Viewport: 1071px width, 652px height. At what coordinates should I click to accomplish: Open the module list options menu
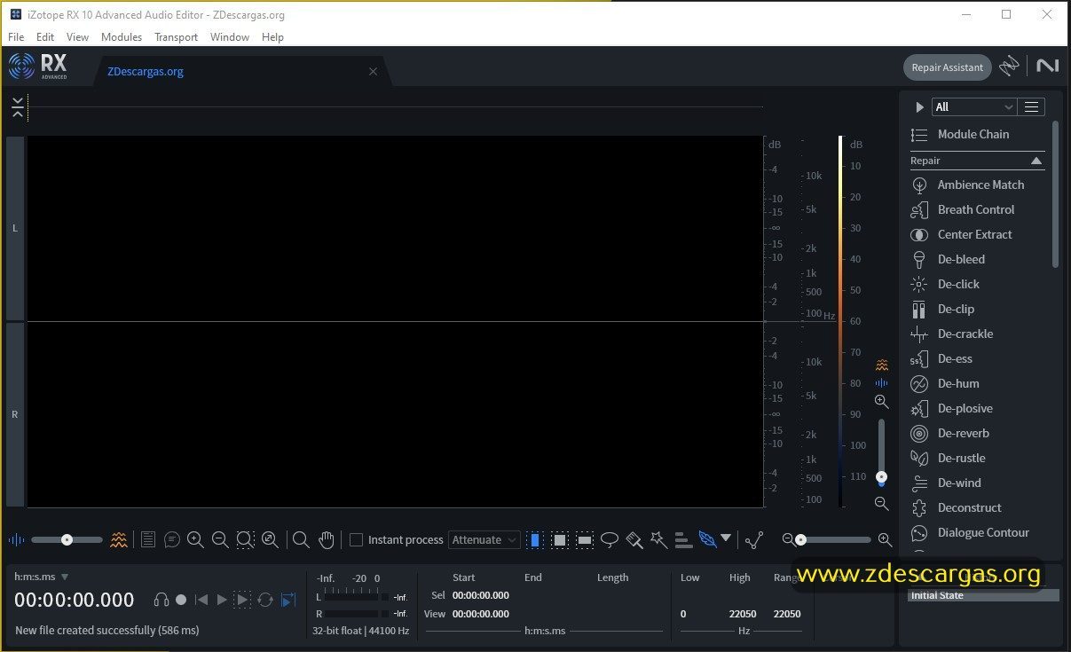click(1031, 106)
